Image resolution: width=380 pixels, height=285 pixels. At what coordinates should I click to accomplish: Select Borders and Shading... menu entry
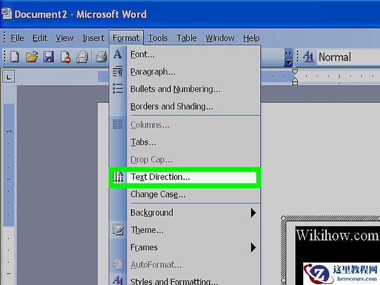[185, 106]
